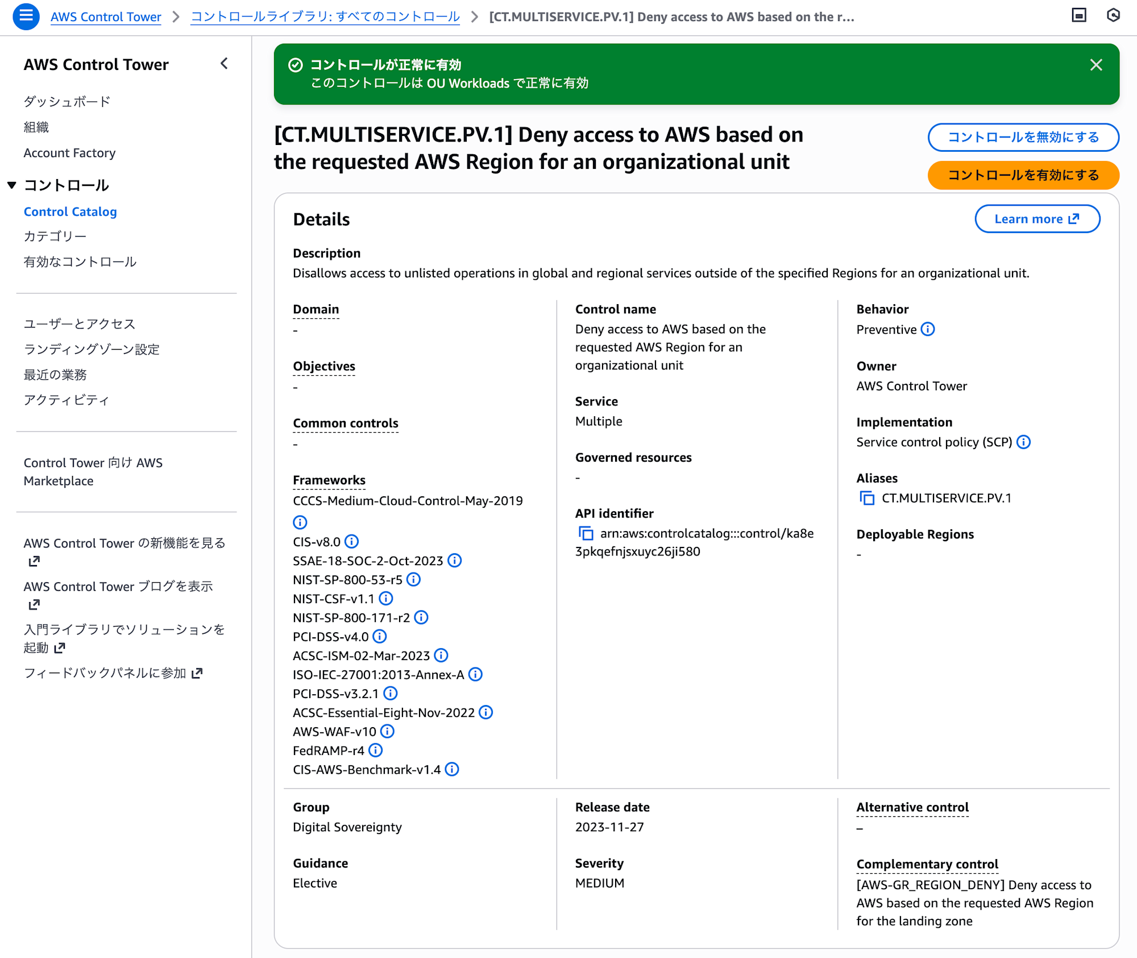View info for FedRAMP-r4 framework
Screen dimensions: 1137x958
pos(376,750)
